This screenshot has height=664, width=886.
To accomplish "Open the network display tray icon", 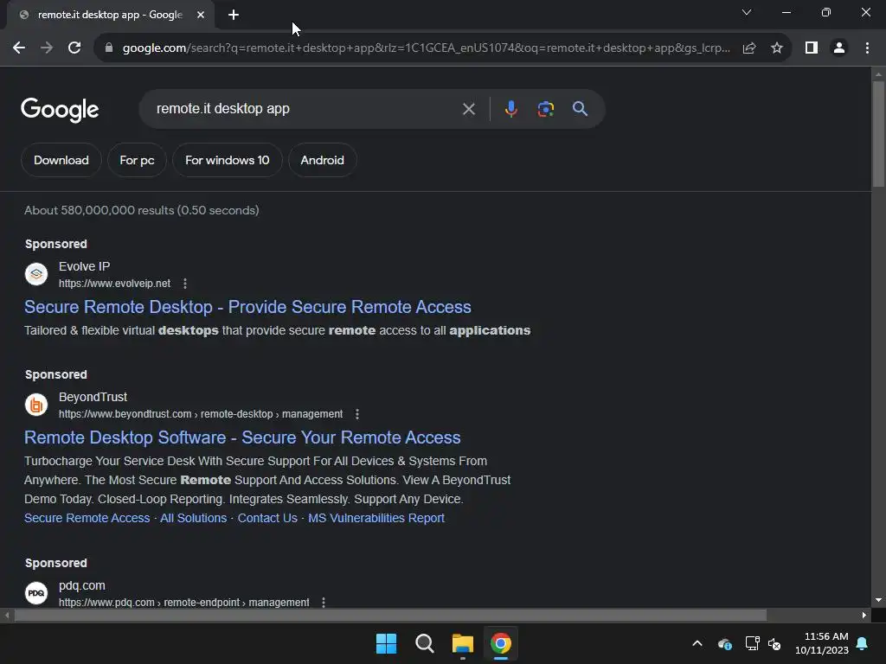I will click(752, 643).
